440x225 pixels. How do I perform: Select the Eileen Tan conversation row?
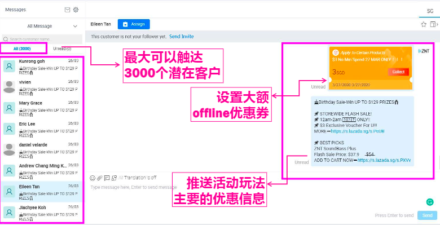[42, 192]
